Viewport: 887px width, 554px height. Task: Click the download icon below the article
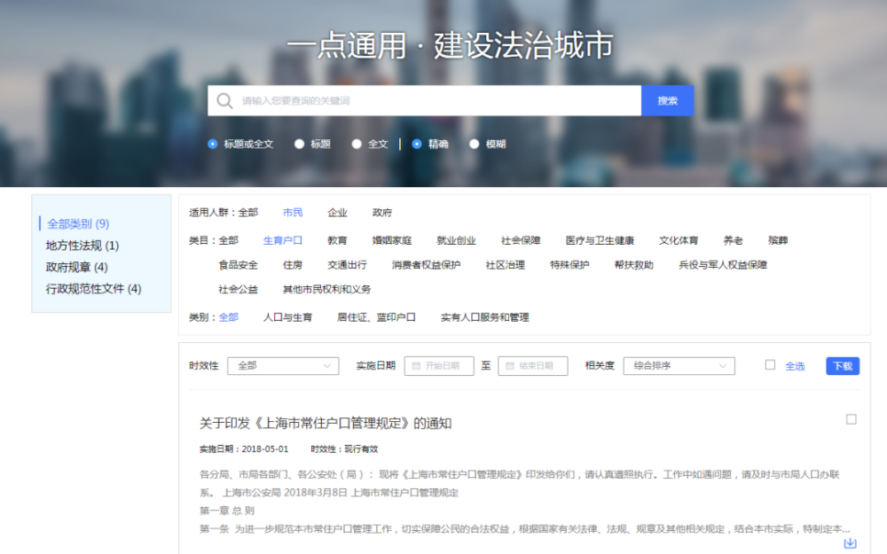coord(850,542)
